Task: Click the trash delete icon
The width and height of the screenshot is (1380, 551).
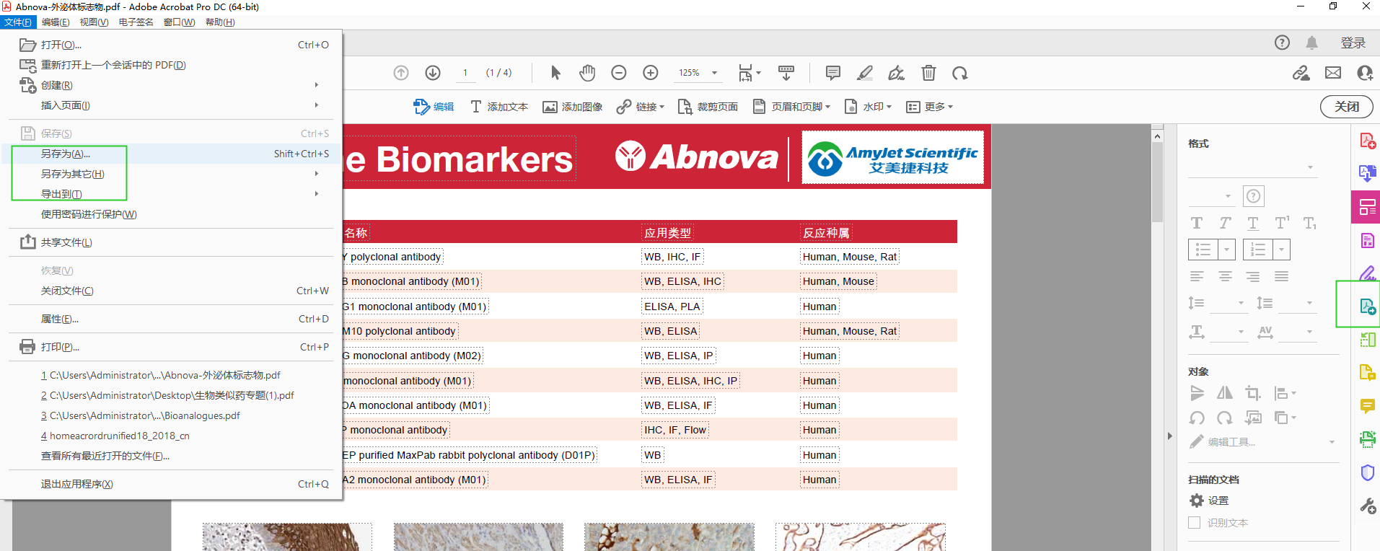Action: pos(928,73)
